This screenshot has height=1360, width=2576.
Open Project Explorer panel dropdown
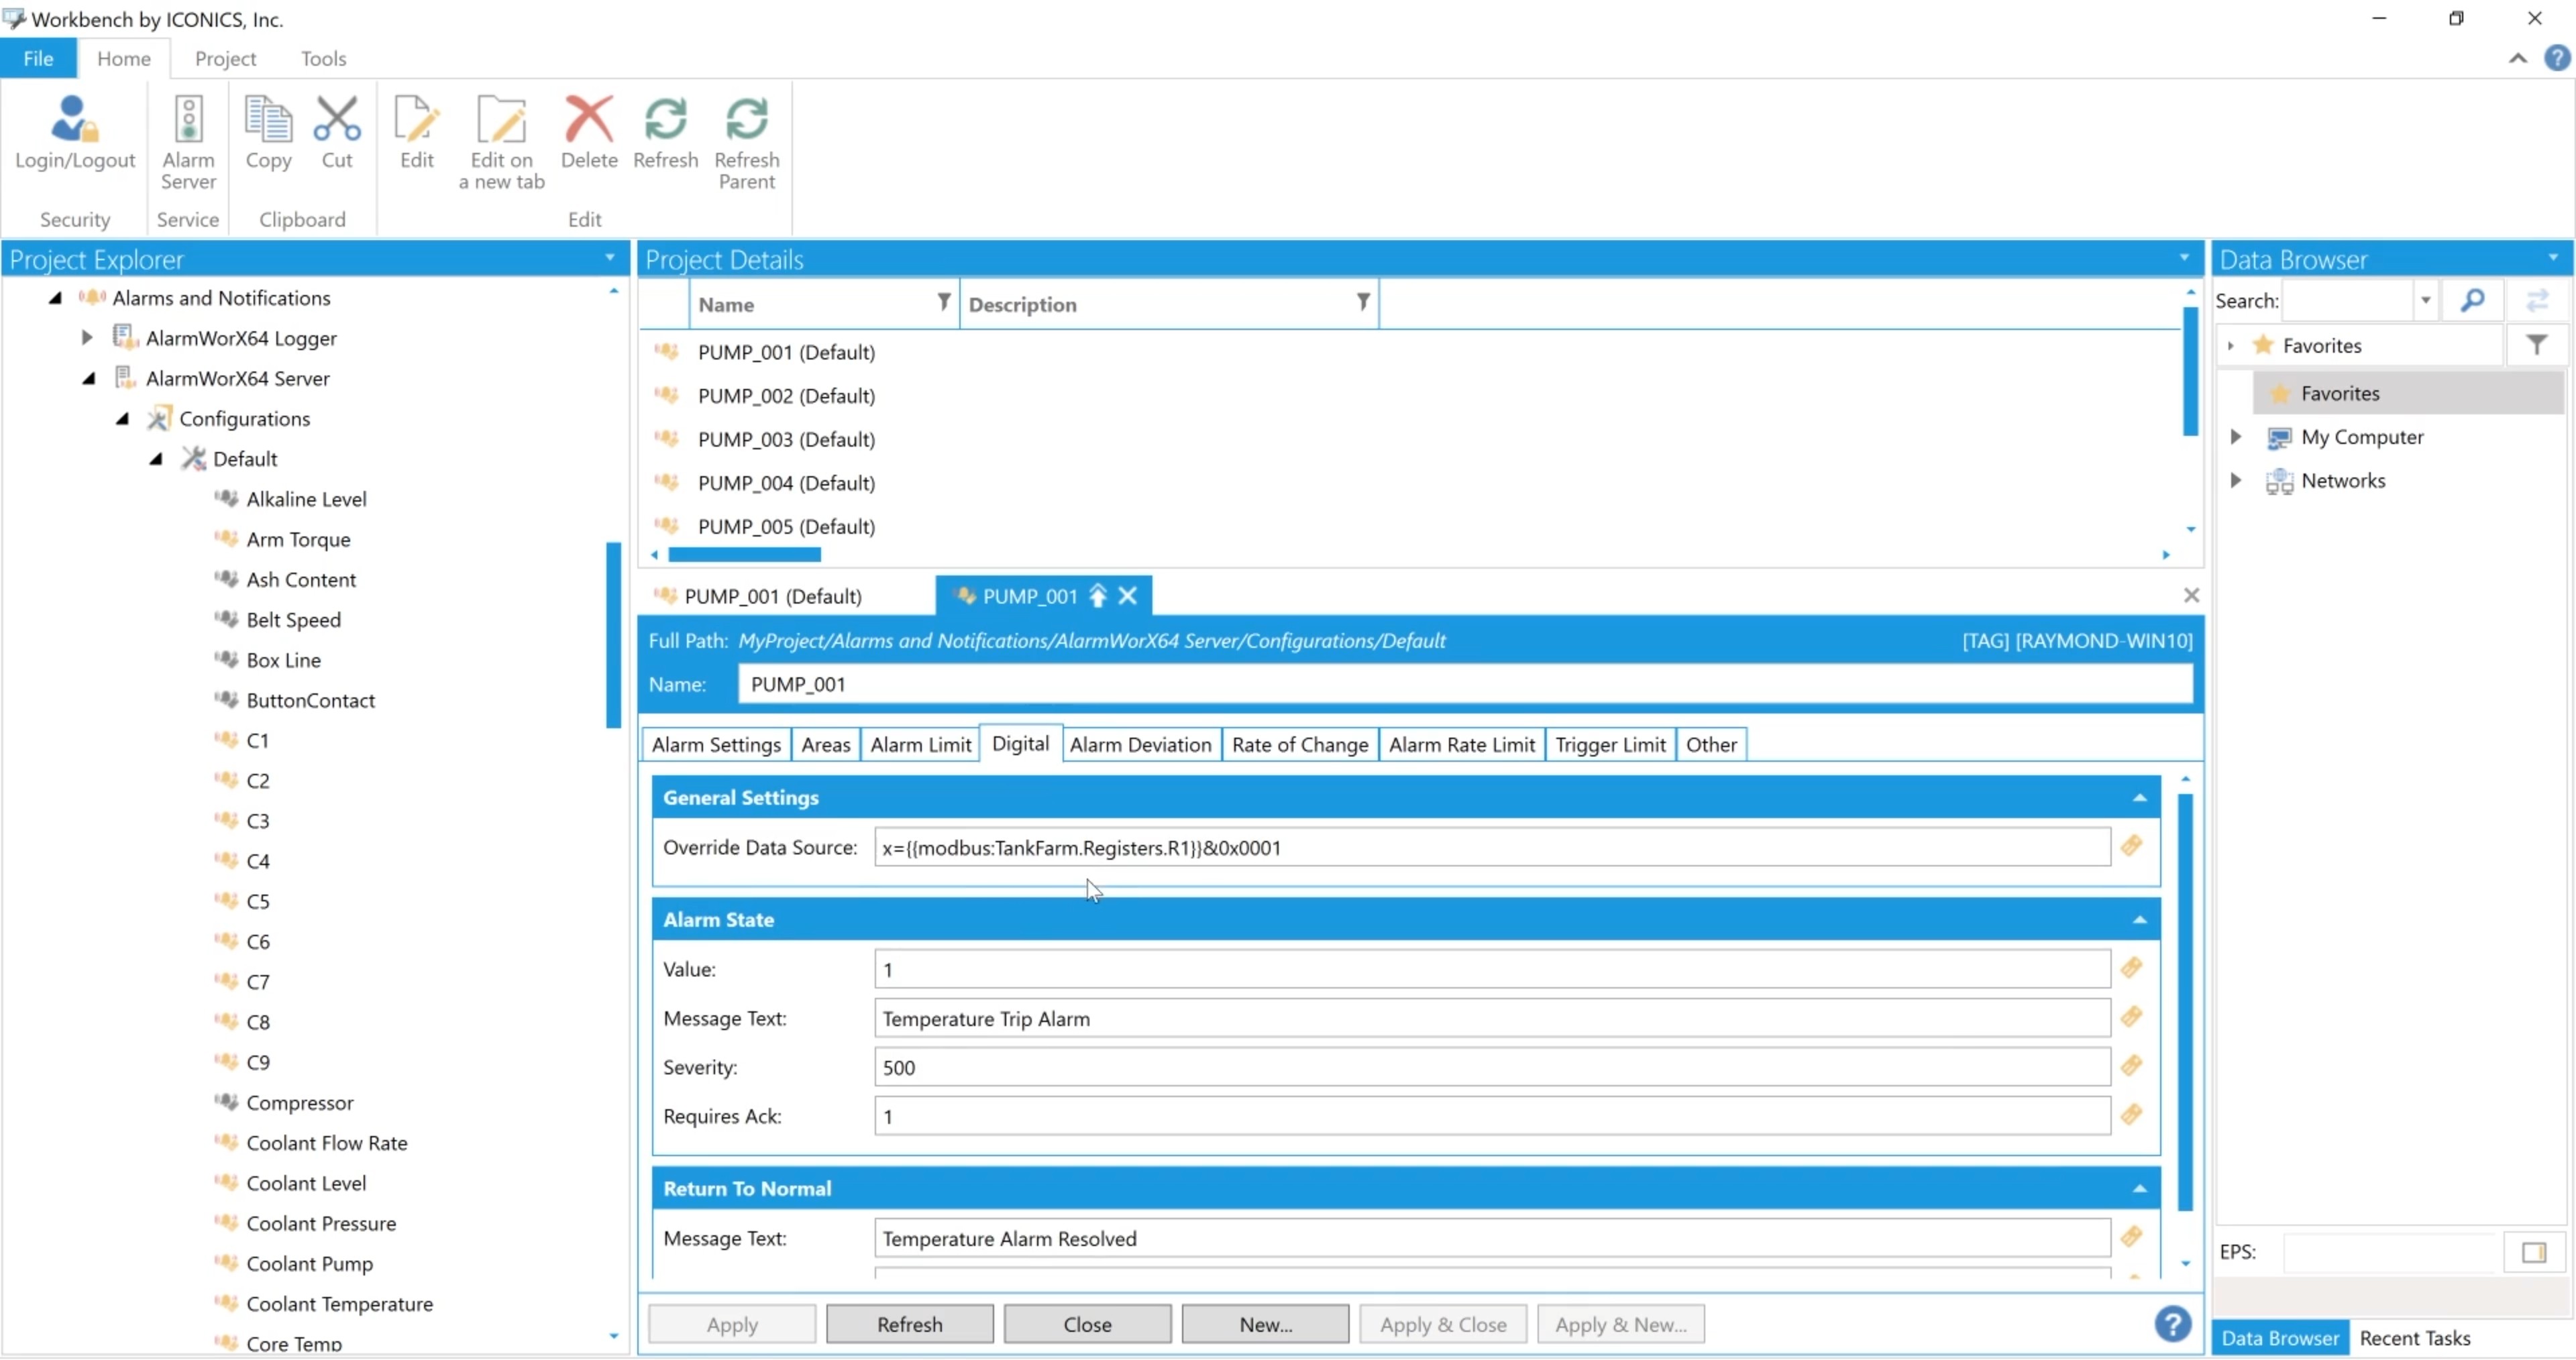pos(609,258)
